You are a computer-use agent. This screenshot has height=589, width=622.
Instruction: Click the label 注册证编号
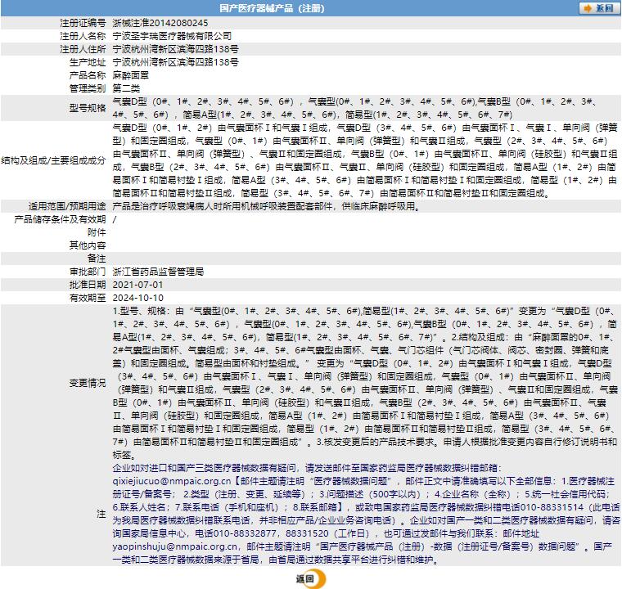[83, 23]
